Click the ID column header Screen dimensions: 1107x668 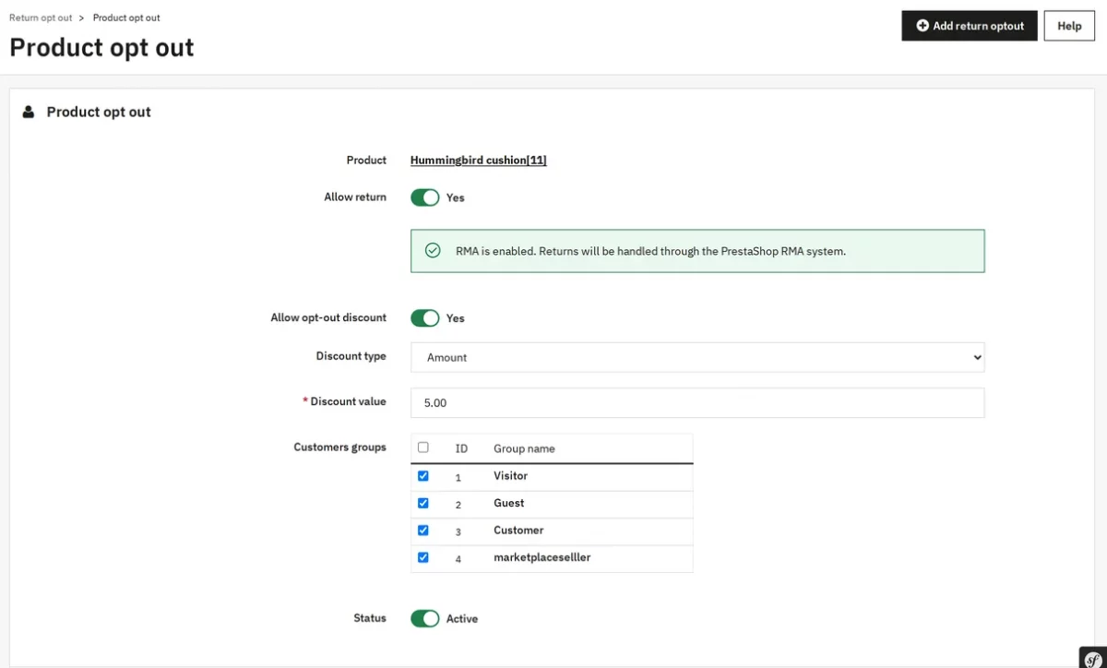(461, 448)
